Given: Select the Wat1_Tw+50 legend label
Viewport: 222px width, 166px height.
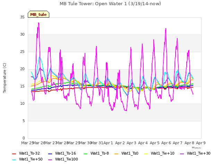Looking at the screenshot, I should click(x=31, y=159).
